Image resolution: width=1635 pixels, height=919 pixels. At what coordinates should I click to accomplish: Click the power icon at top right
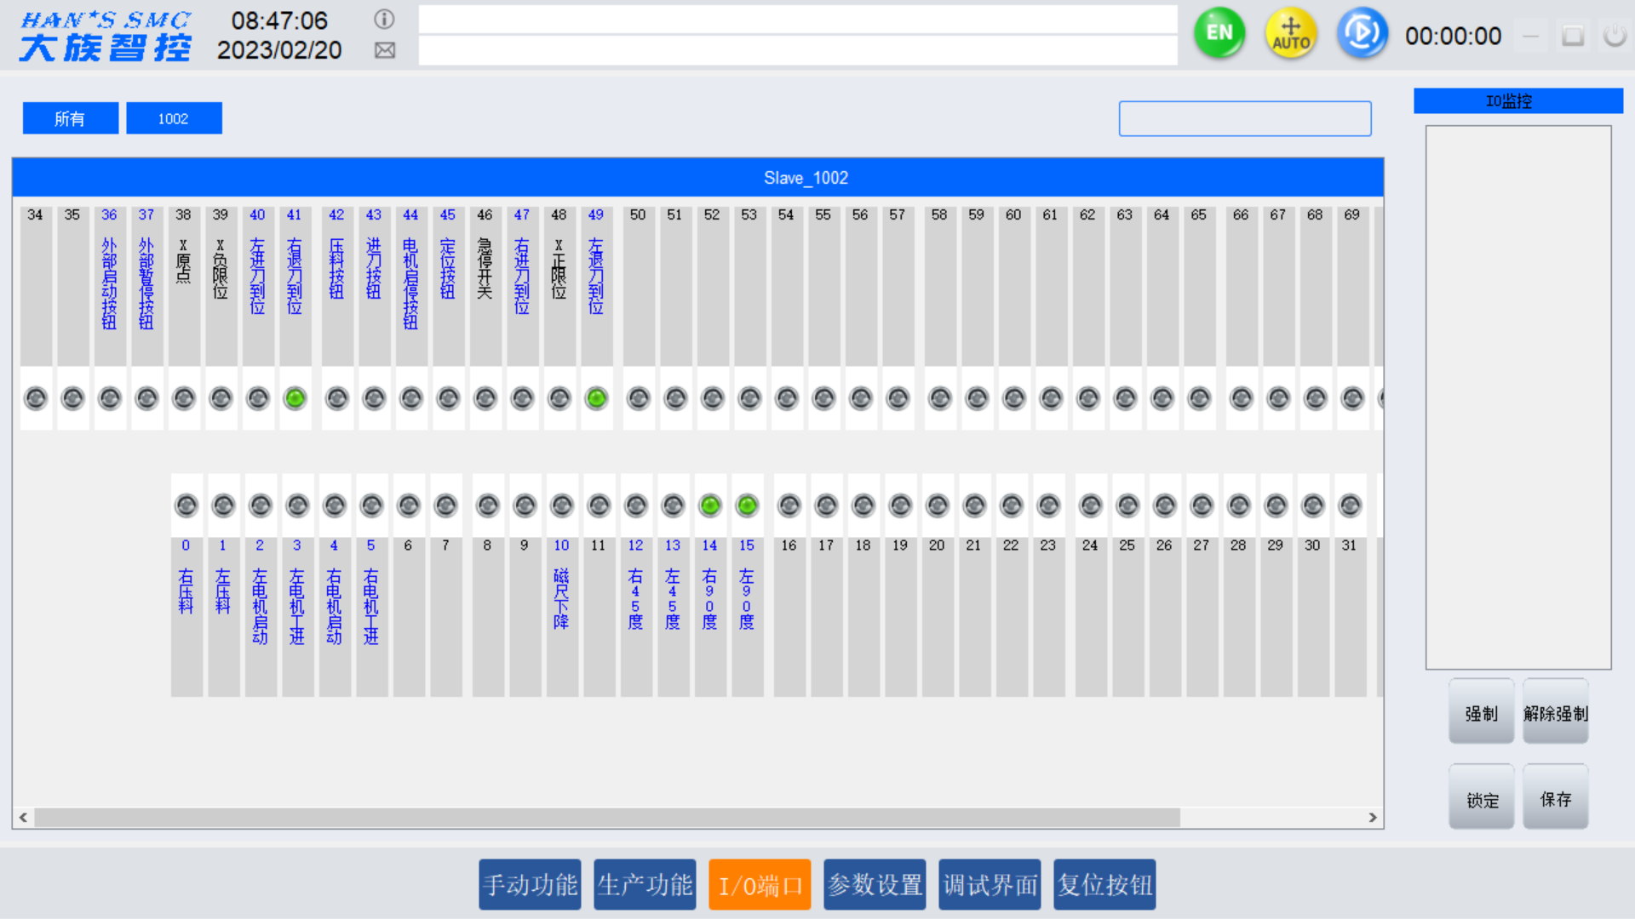(1614, 36)
